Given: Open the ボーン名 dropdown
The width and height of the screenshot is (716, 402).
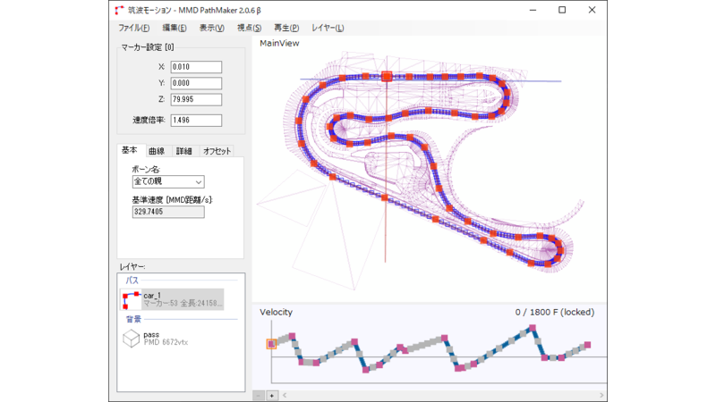Looking at the screenshot, I should pyautogui.click(x=168, y=181).
